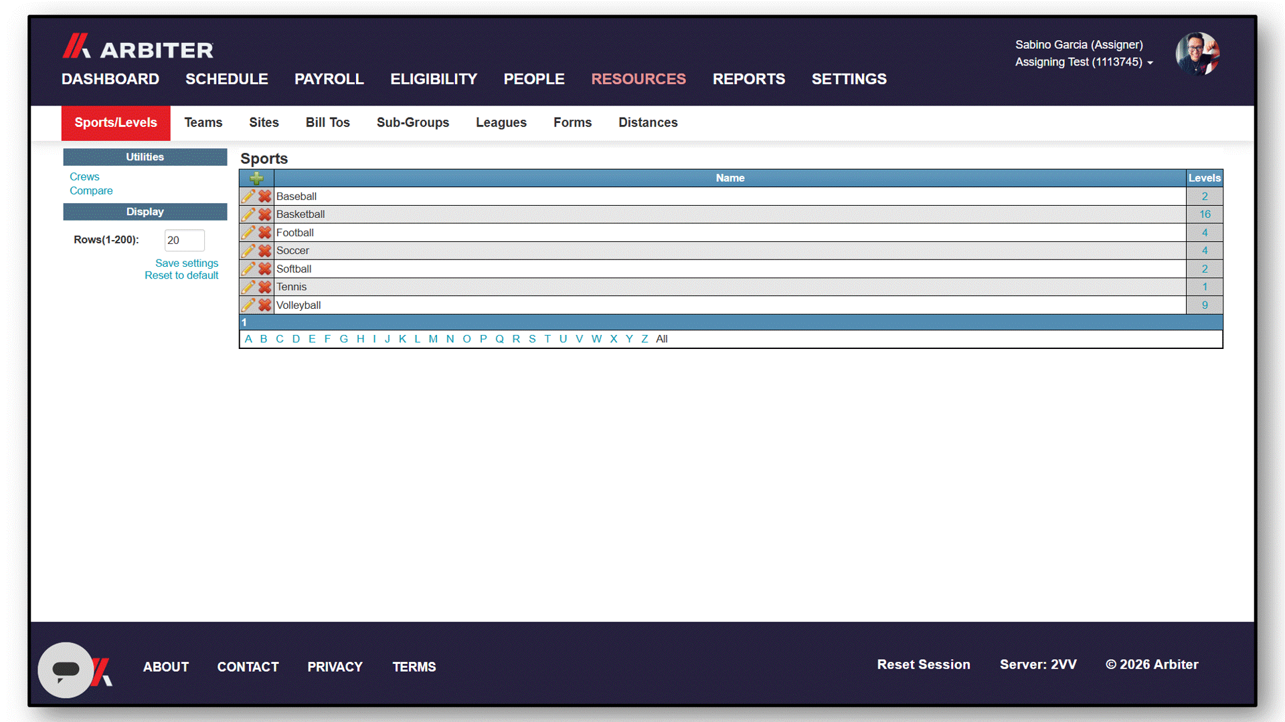
Task: Open the Settings menu
Action: click(849, 79)
